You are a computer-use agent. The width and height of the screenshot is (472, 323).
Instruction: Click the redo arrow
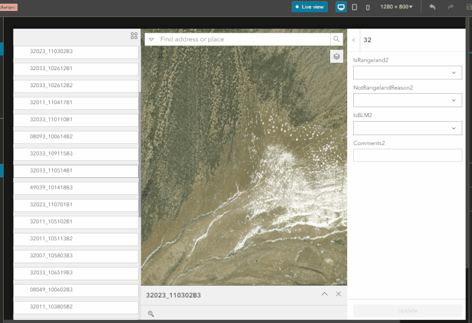click(x=451, y=7)
